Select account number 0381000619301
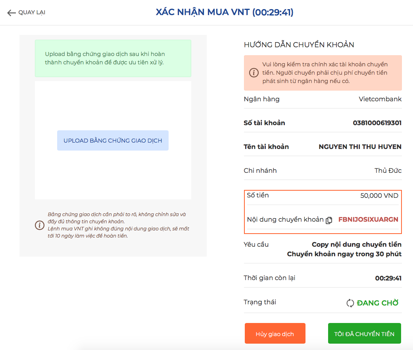The image size is (413, 350). (377, 123)
